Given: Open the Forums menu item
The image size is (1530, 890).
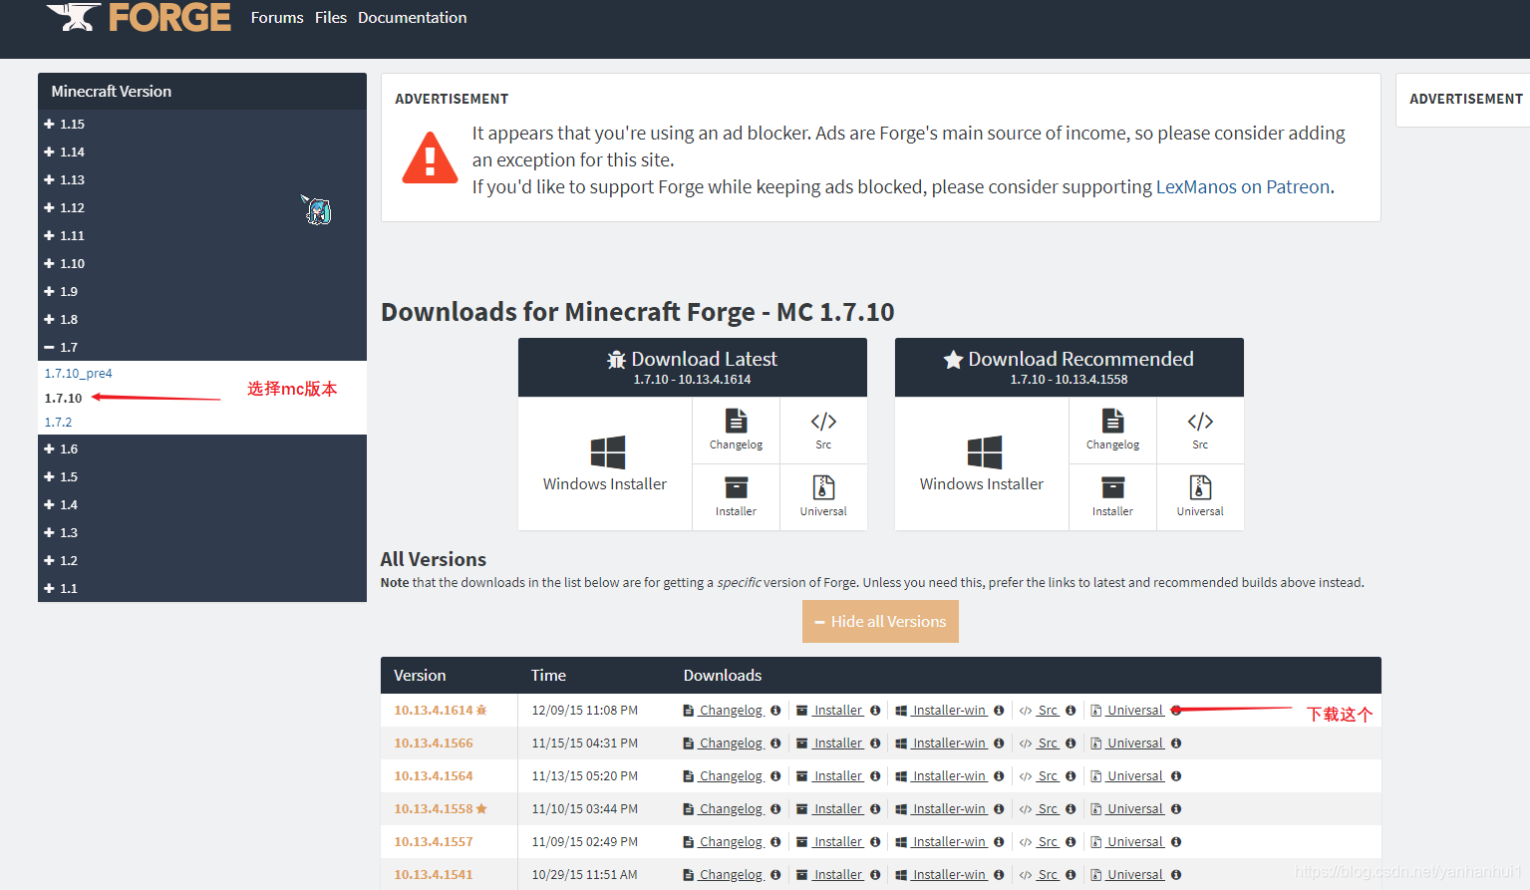Looking at the screenshot, I should pos(277,18).
